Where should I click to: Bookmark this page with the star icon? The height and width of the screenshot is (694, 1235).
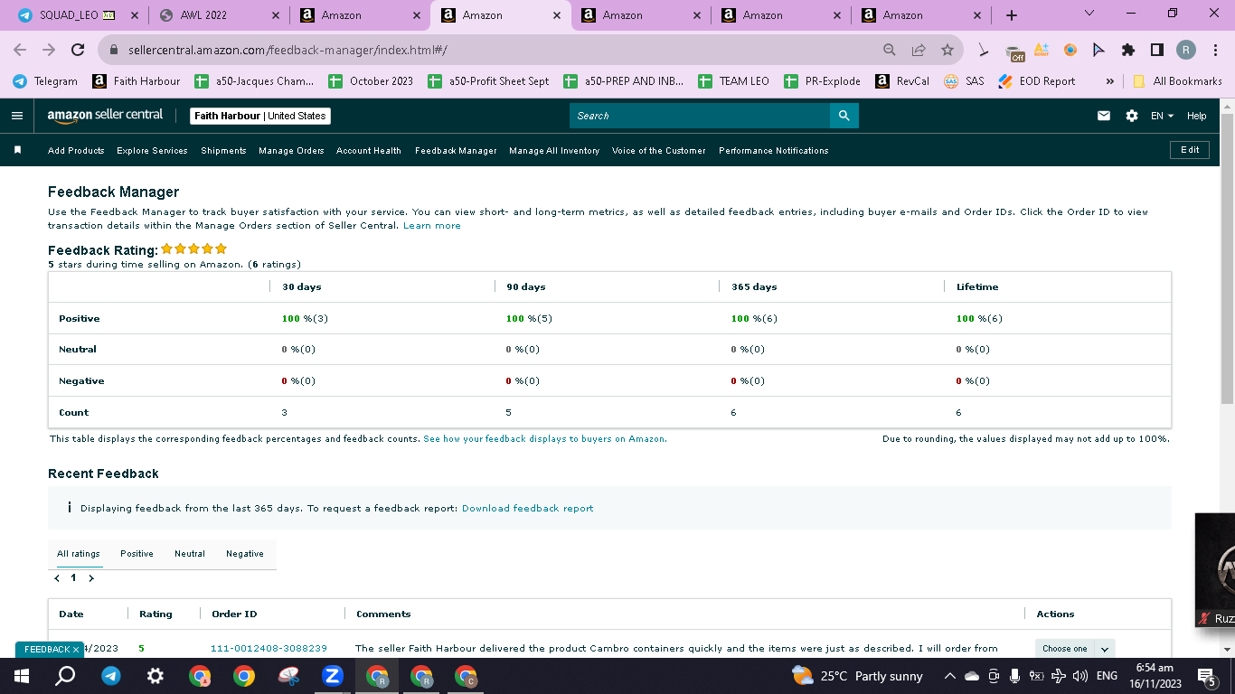(x=947, y=51)
